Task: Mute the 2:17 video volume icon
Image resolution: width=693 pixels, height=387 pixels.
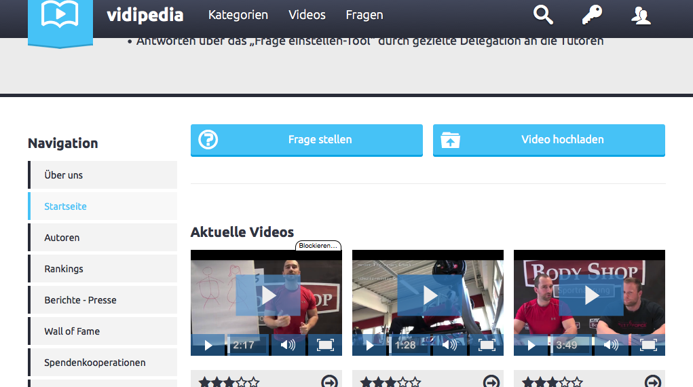Action: (288, 345)
